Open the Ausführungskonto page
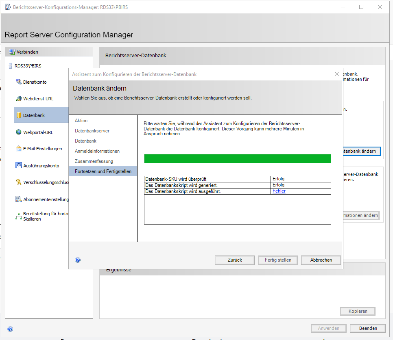This screenshot has height=340, width=393. coord(41,166)
